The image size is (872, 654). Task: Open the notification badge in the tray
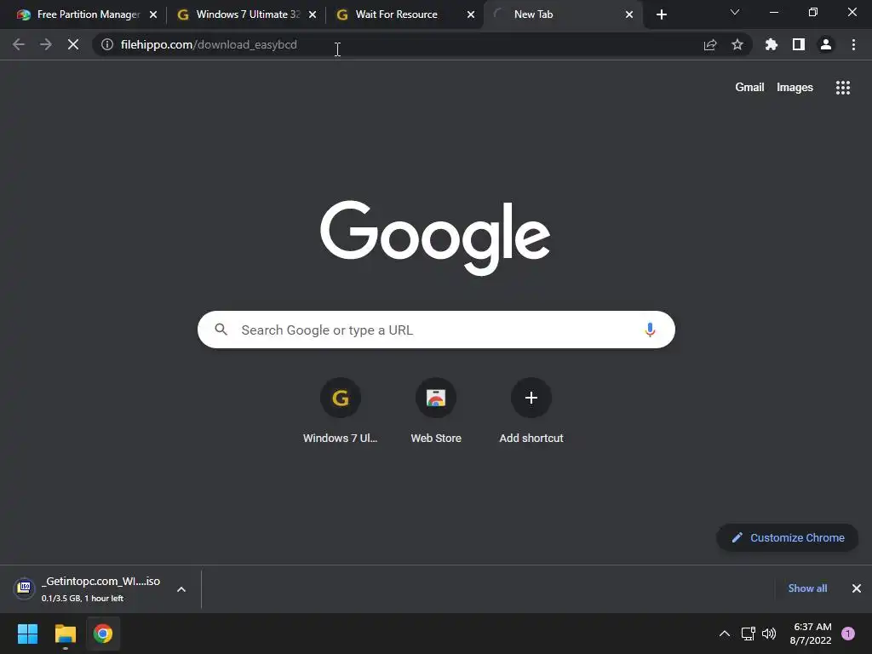tap(848, 634)
